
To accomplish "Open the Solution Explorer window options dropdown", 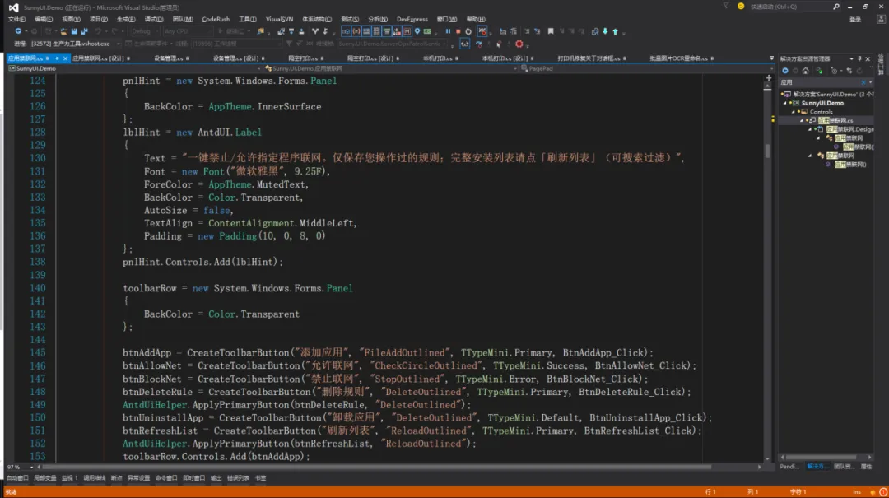I will [x=852, y=59].
